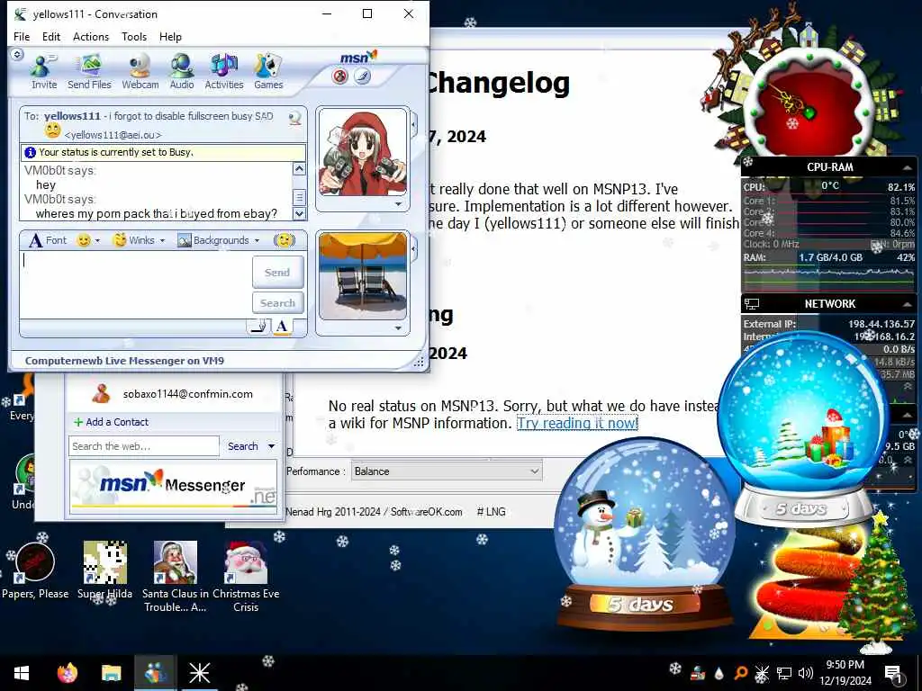
Task: Open the network tray icon
Action: pyautogui.click(x=784, y=673)
